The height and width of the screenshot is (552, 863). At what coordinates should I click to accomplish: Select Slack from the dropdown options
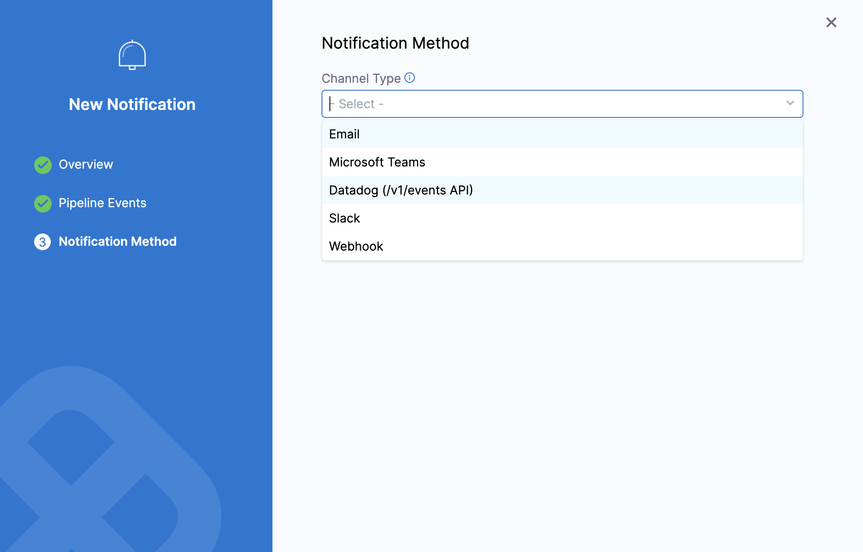point(344,218)
